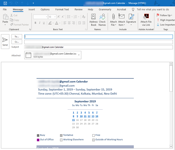Open the font name dropdown
Screen dimensions: 175x150
(47, 17)
